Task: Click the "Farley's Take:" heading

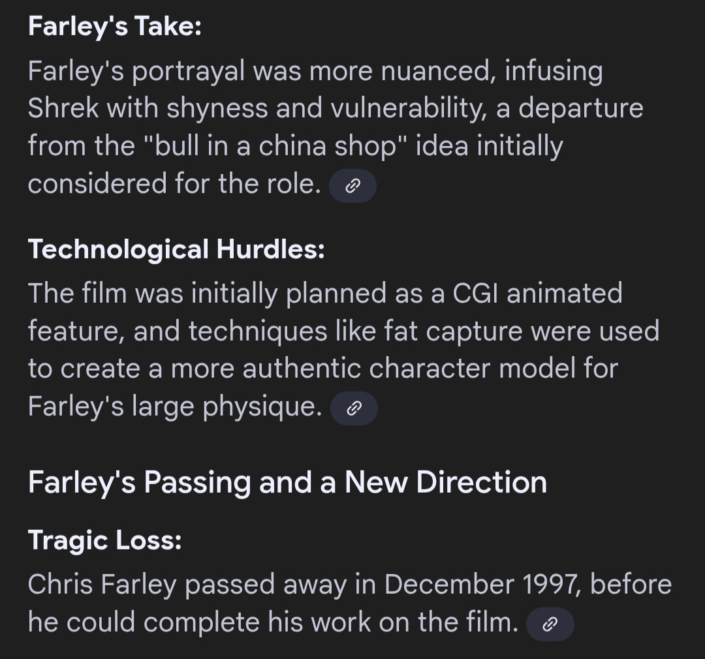Action: point(115,25)
